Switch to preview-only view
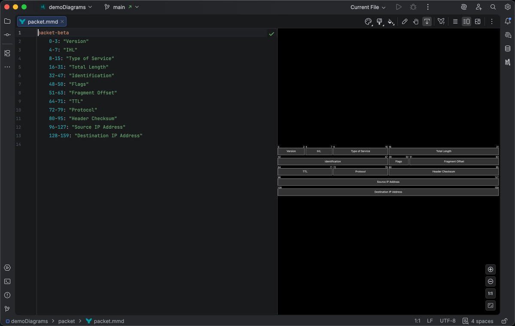 click(478, 21)
